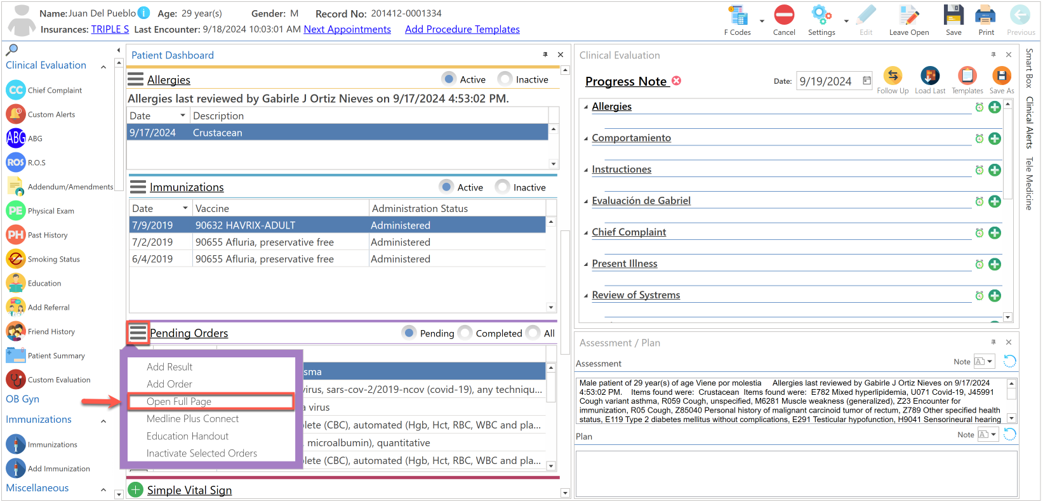
Task: Open Custom Alerts sidebar item
Action: click(x=41, y=114)
